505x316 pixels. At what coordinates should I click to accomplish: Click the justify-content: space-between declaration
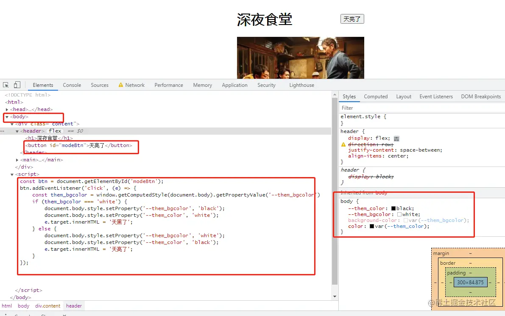click(395, 150)
